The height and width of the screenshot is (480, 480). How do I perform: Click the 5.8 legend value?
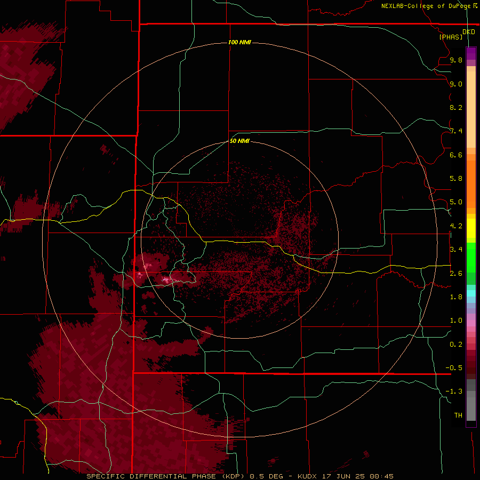pos(456,178)
